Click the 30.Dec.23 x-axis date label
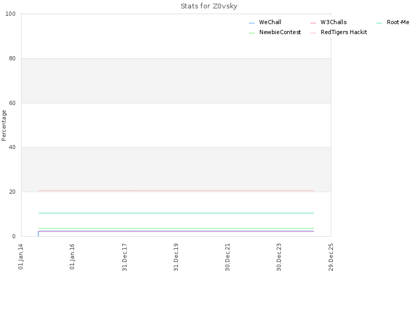Viewport: 420px width, 315px height. pyautogui.click(x=279, y=257)
